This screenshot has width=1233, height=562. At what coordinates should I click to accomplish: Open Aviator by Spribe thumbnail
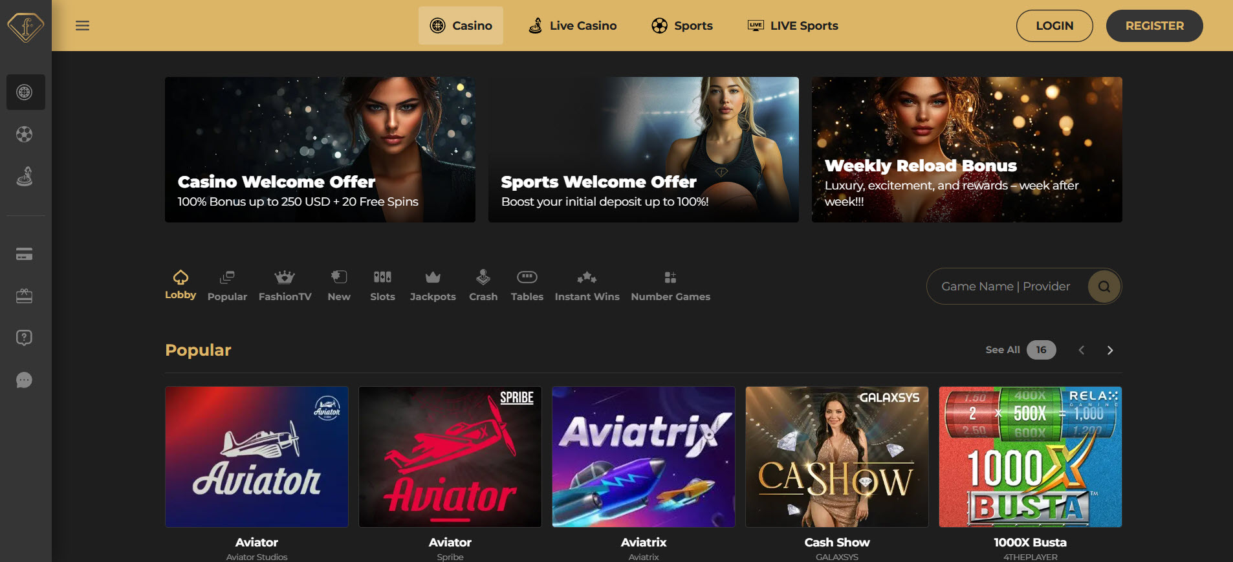450,457
